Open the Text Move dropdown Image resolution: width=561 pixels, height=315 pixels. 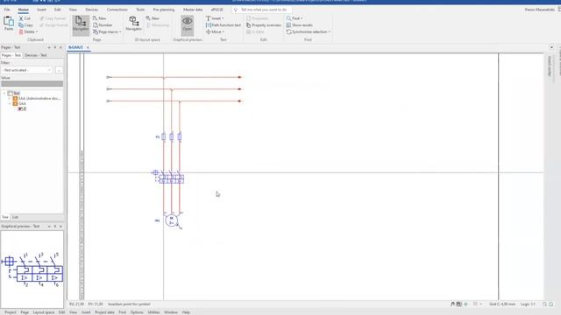[215, 31]
